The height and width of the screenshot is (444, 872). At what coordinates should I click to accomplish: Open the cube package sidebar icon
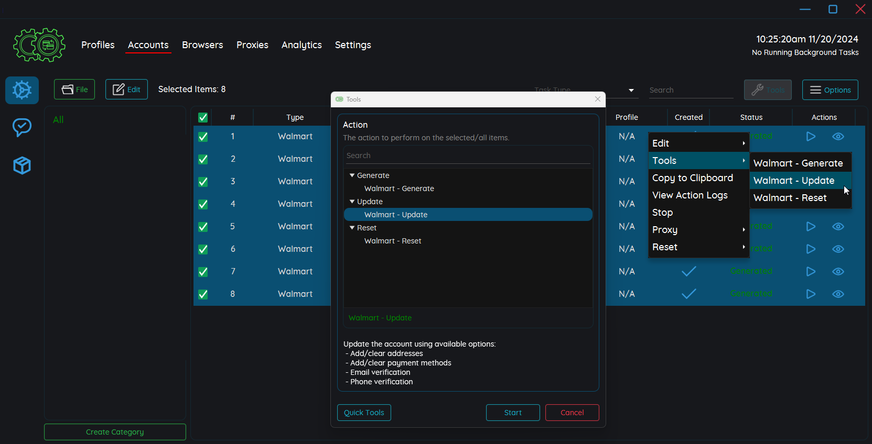(x=22, y=165)
